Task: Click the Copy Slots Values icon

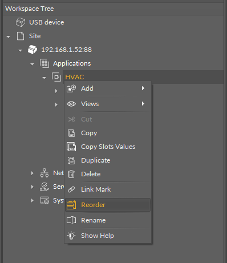Action: pos(71,147)
